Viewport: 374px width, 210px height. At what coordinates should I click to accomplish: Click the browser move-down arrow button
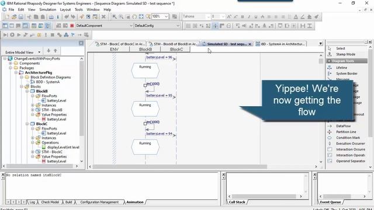tap(49, 51)
